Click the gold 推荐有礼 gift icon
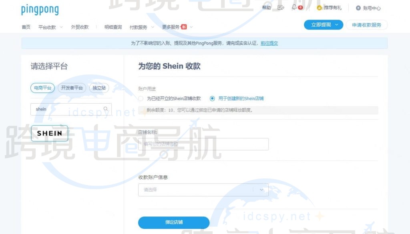Viewport: 410px width, 234px height. tap(319, 7)
